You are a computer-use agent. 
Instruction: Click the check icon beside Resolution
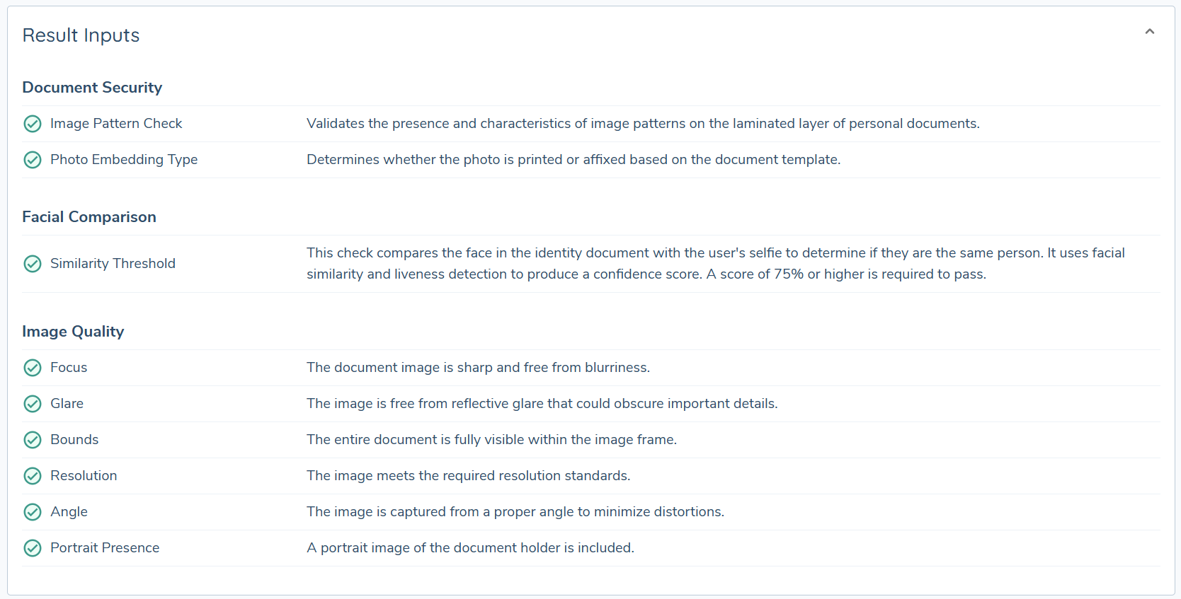(32, 476)
